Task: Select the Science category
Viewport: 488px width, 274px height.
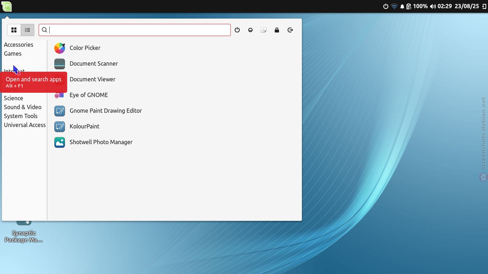Action: pyautogui.click(x=14, y=98)
